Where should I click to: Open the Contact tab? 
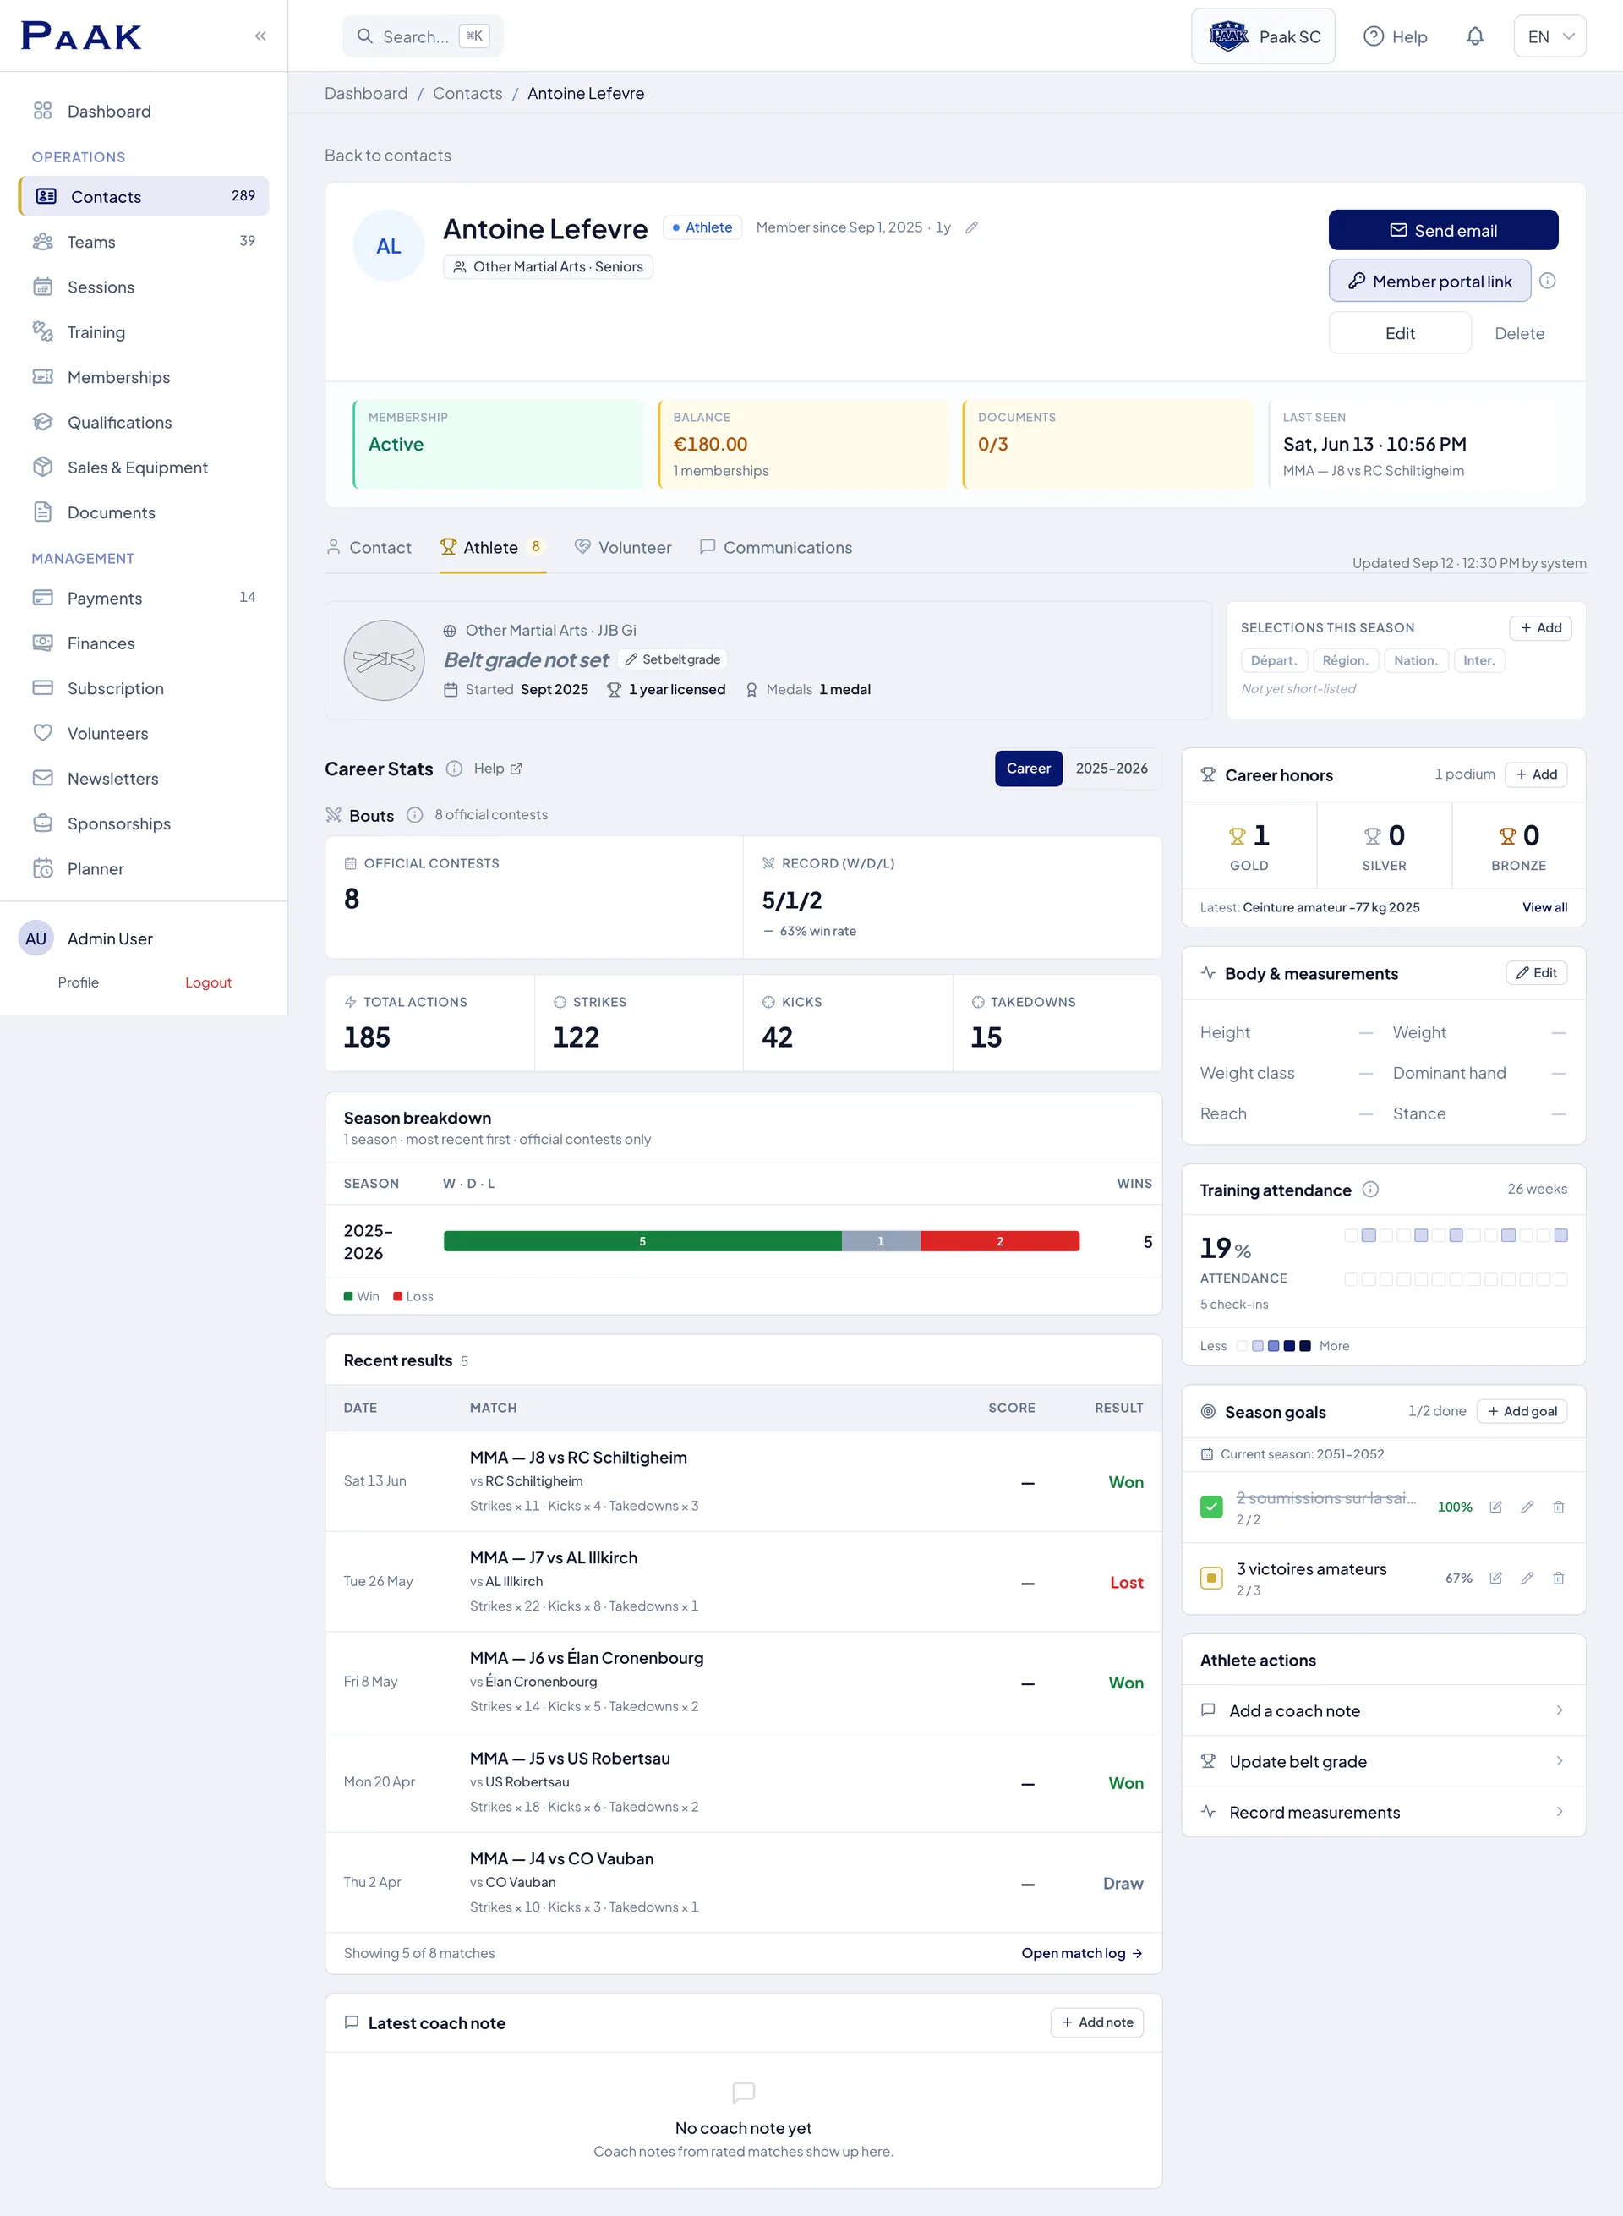(x=369, y=547)
